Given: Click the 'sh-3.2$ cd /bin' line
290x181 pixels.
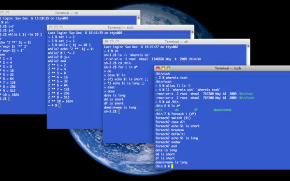Looking at the screenshot, I should [117, 63].
